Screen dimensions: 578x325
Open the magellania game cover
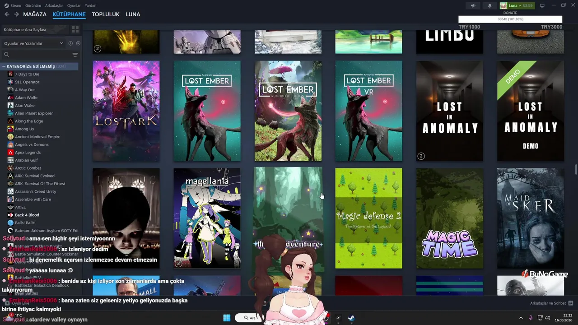click(x=207, y=218)
